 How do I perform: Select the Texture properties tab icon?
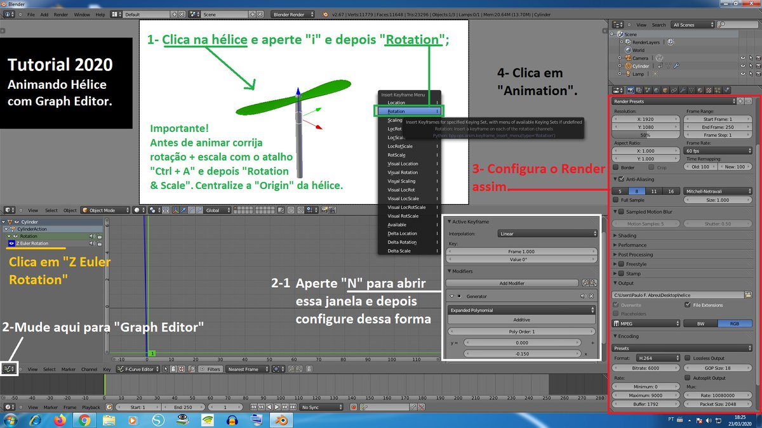709,90
